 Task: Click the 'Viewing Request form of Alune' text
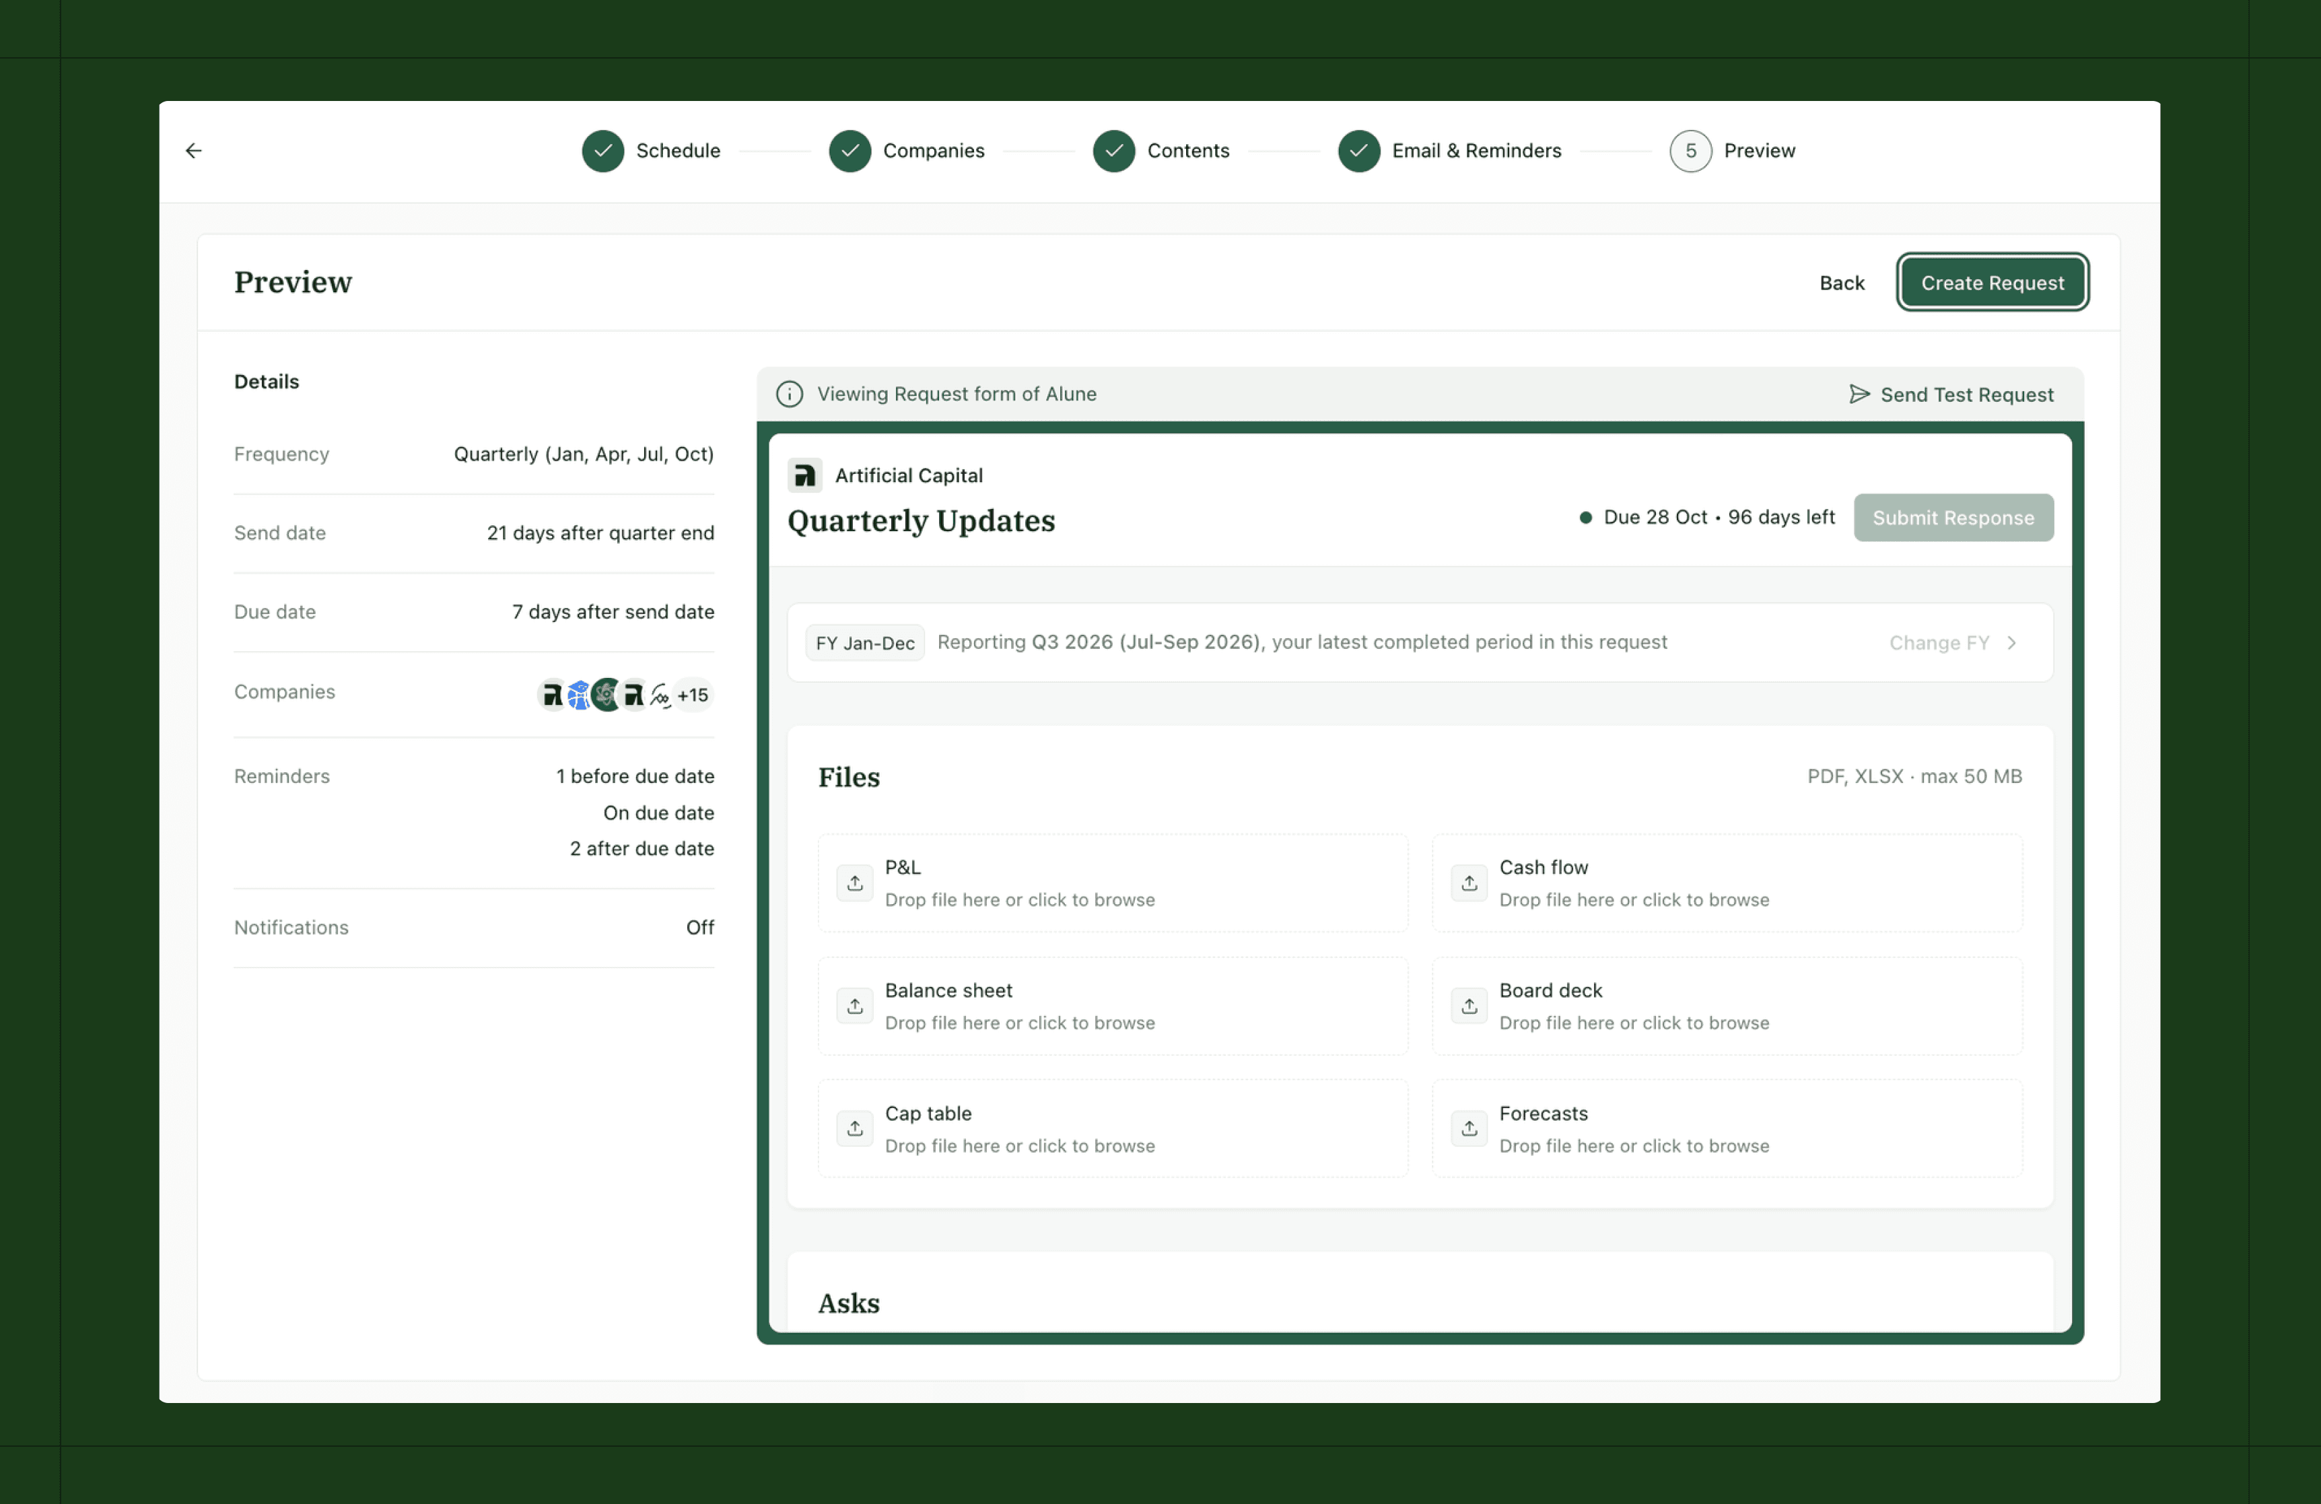click(956, 394)
